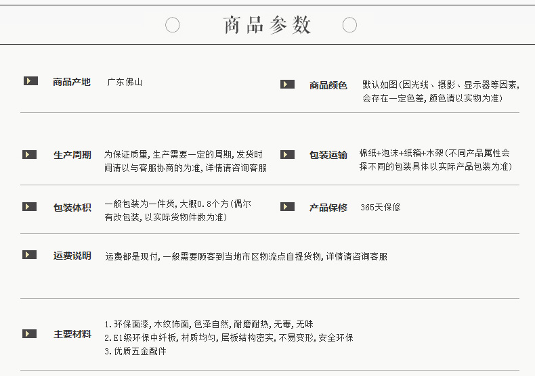This screenshot has width=535, height=376.
Task: Click the 365天保修 warranty text
Action: (x=381, y=207)
